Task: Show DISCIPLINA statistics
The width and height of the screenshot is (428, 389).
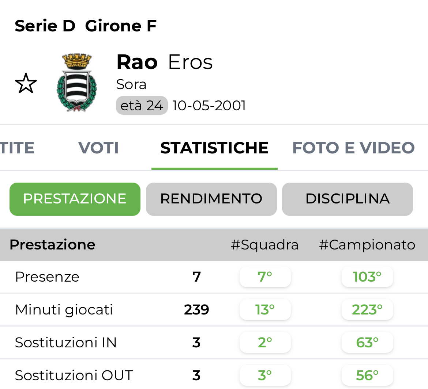Action: (347, 199)
